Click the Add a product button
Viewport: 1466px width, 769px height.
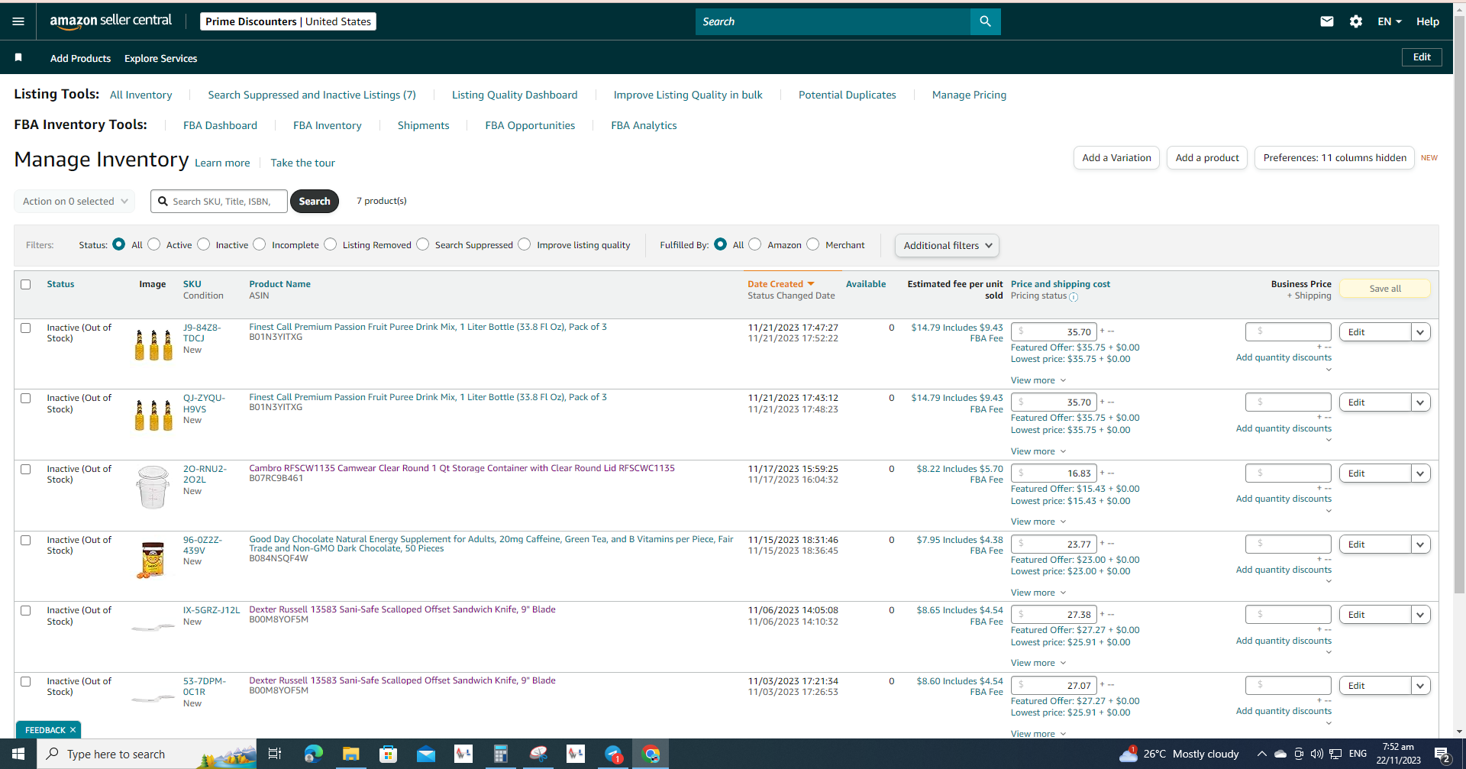pos(1207,158)
